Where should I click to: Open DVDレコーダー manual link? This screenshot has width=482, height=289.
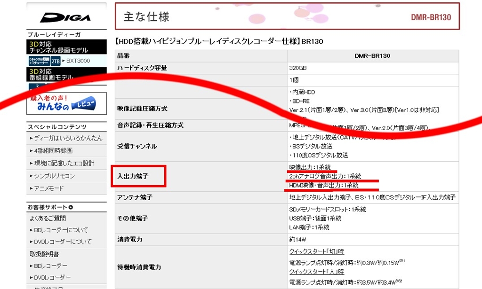(x=52, y=278)
